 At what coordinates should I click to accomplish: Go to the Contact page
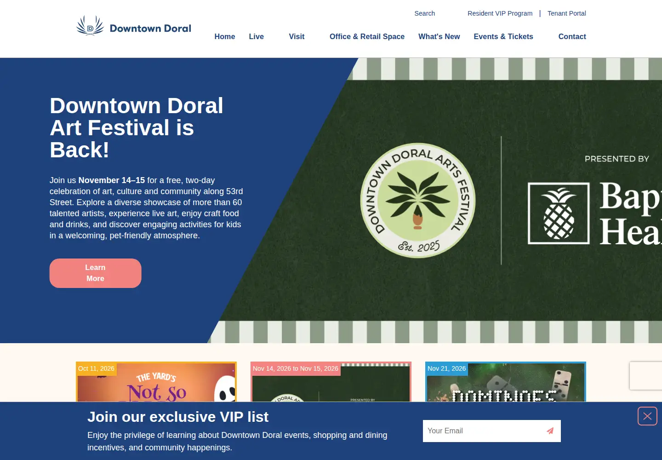click(572, 37)
